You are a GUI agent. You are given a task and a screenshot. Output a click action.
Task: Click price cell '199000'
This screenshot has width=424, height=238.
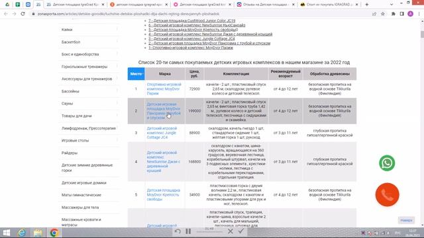click(194, 111)
